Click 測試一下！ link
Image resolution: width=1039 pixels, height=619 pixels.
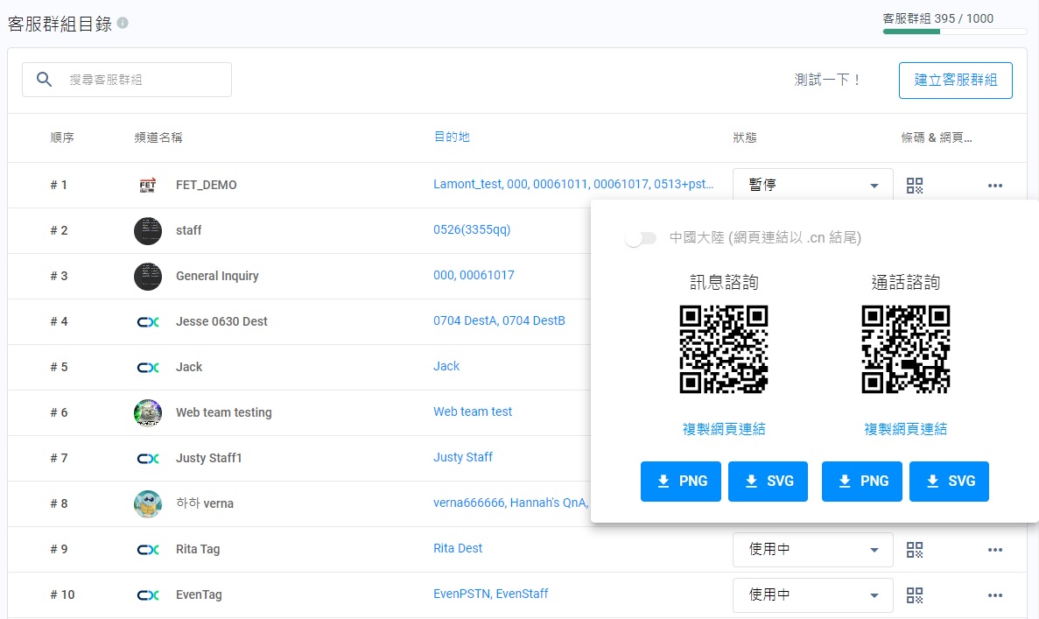(x=828, y=81)
